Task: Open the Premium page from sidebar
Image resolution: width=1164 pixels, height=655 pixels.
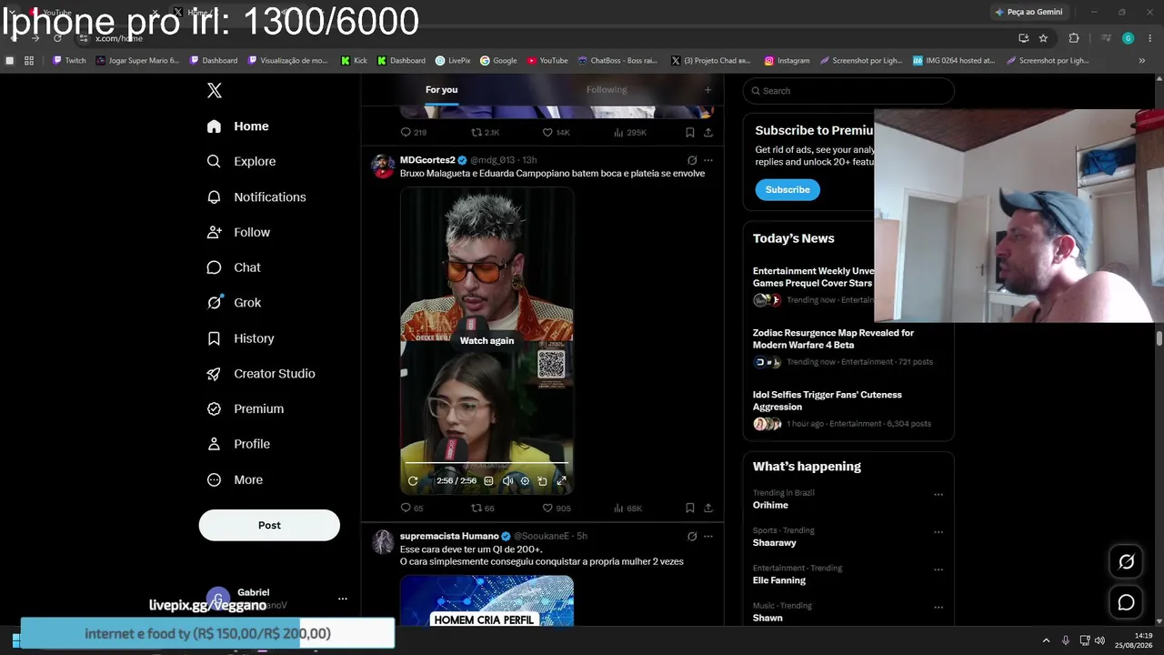Action: pyautogui.click(x=245, y=409)
